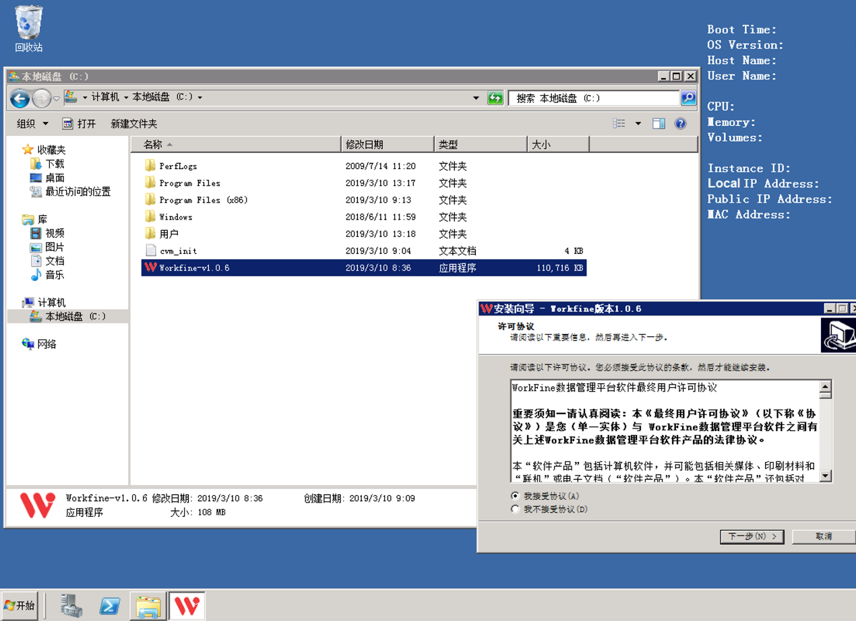Click the search magnifier icon in Explorer
856x621 pixels.
click(x=688, y=98)
